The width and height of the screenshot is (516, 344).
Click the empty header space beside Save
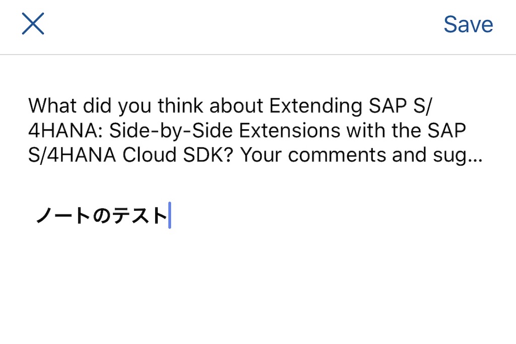tap(243, 24)
